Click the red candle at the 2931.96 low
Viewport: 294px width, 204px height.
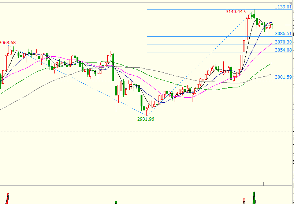coord(146,111)
